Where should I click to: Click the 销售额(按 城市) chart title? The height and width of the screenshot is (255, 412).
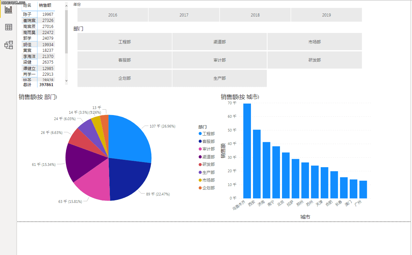point(240,97)
